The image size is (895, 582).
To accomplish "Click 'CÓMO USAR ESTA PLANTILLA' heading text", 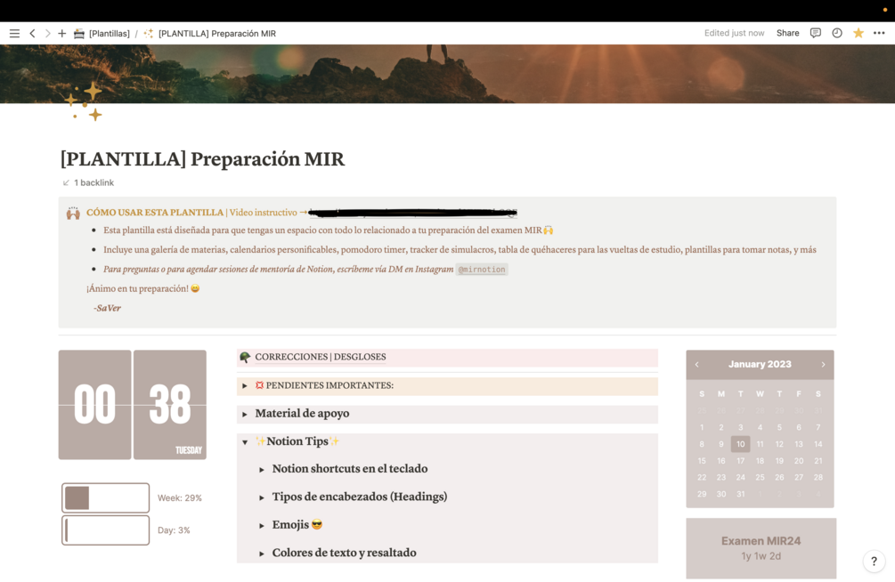I will click(x=155, y=213).
